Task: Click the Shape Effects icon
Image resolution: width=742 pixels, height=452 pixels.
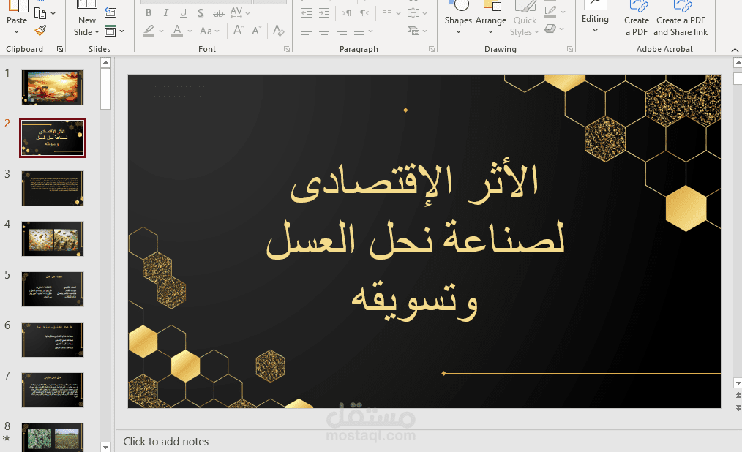Action: point(550,29)
